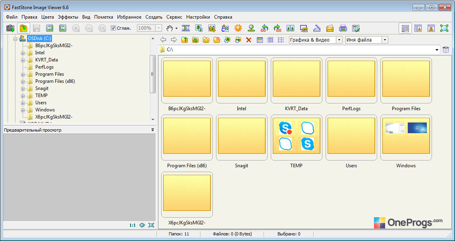Click the screen capture icon
The height and width of the screenshot is (241, 455).
click(303, 28)
